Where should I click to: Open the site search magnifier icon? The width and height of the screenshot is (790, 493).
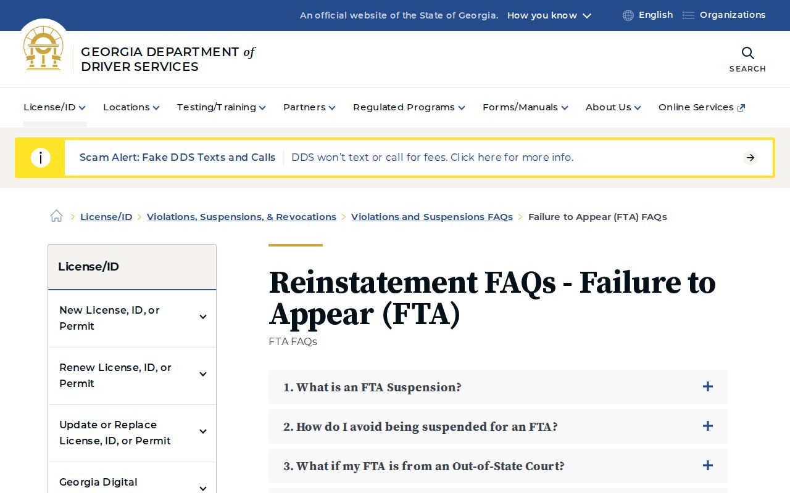coord(747,53)
